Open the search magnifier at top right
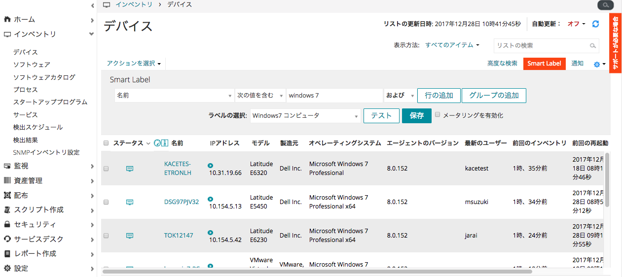 tap(605, 5)
